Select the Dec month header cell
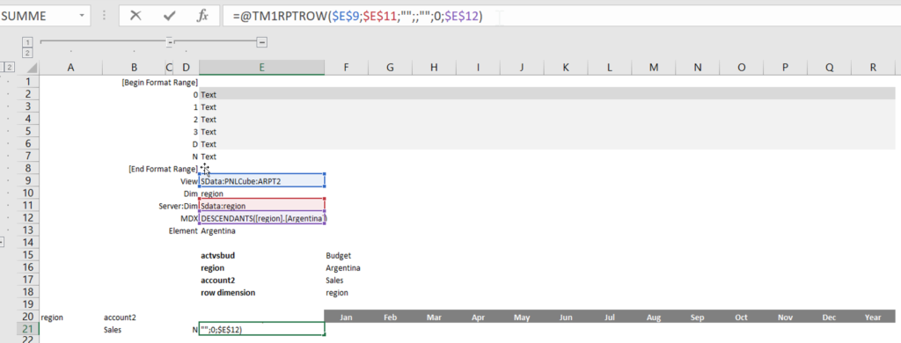 [x=829, y=317]
